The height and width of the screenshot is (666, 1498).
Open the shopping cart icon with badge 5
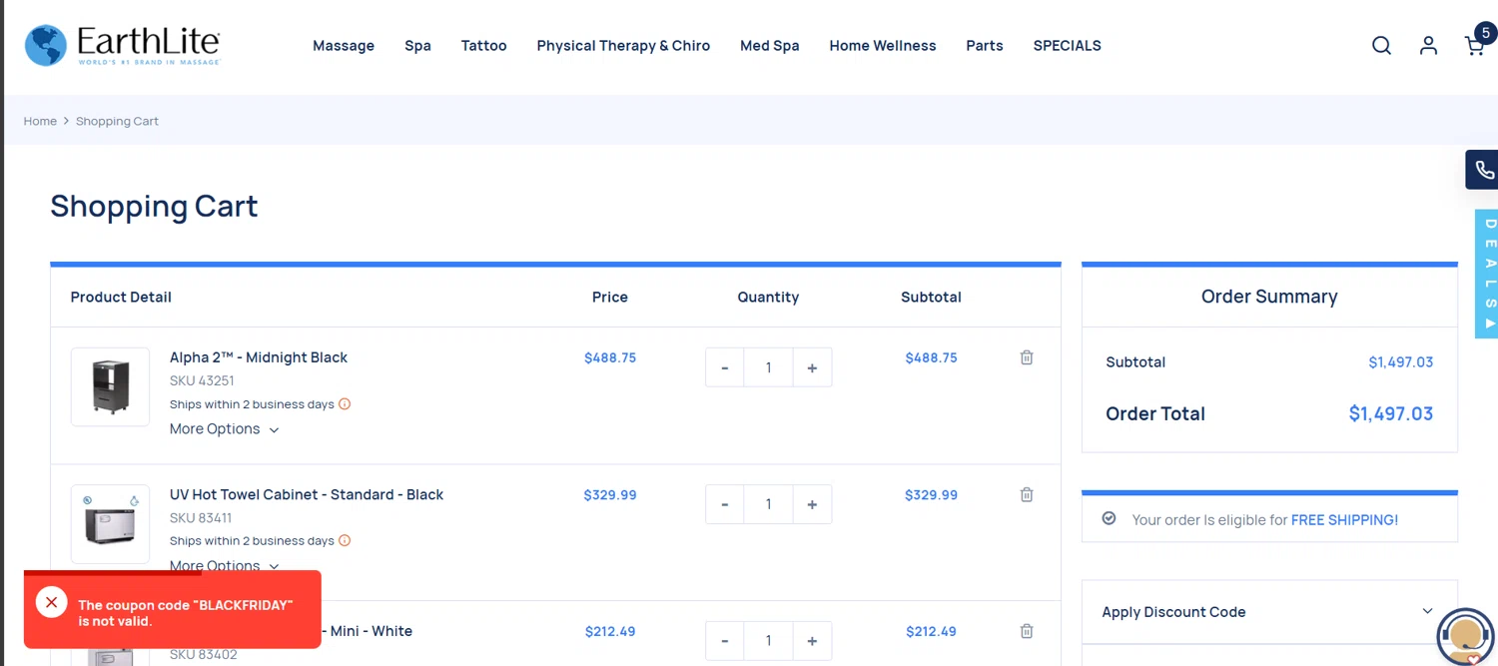(1476, 44)
